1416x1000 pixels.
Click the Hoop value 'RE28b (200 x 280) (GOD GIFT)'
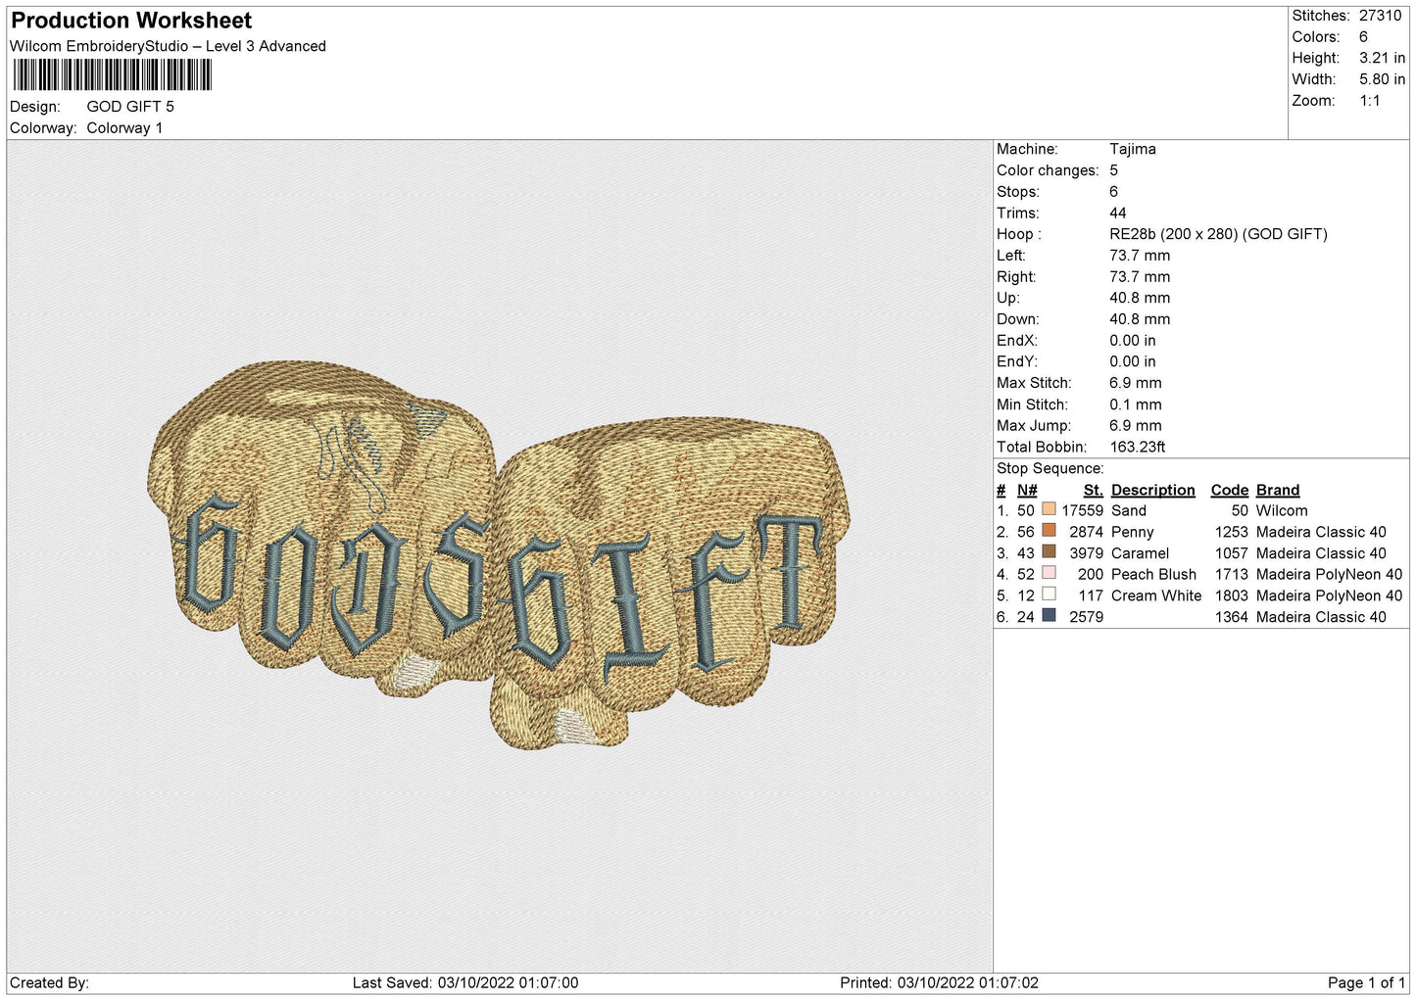click(x=1218, y=234)
